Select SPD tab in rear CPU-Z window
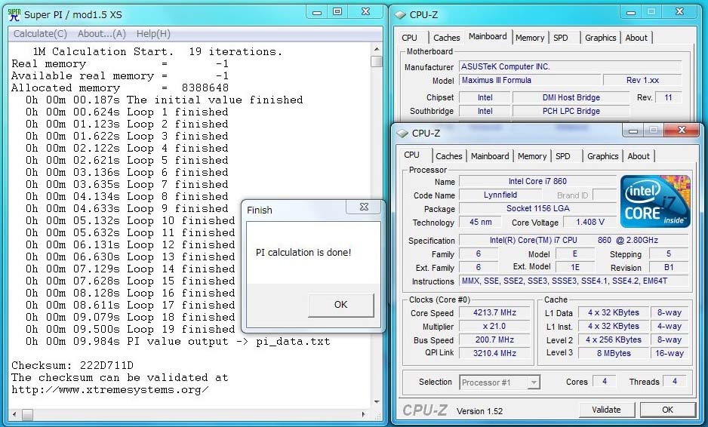The width and height of the screenshot is (708, 427). (x=560, y=38)
